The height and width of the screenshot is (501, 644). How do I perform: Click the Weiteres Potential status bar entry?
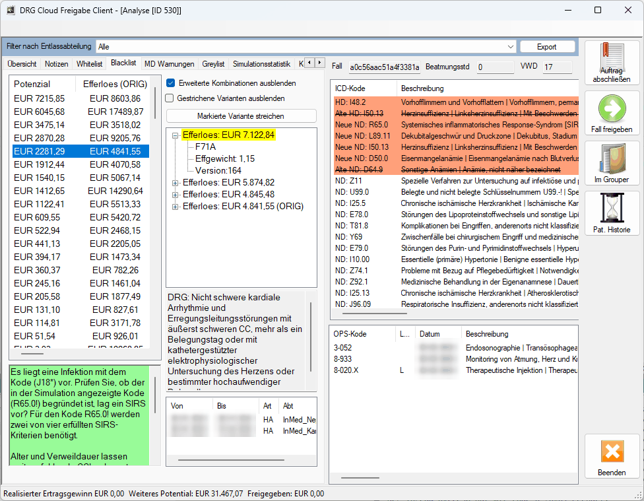pos(185,494)
